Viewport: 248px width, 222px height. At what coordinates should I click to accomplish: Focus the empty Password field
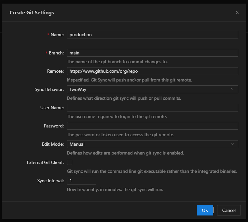click(152, 126)
